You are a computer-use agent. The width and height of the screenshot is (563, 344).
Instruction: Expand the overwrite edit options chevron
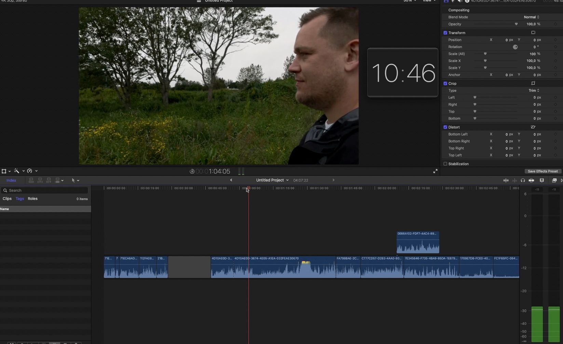[62, 181]
